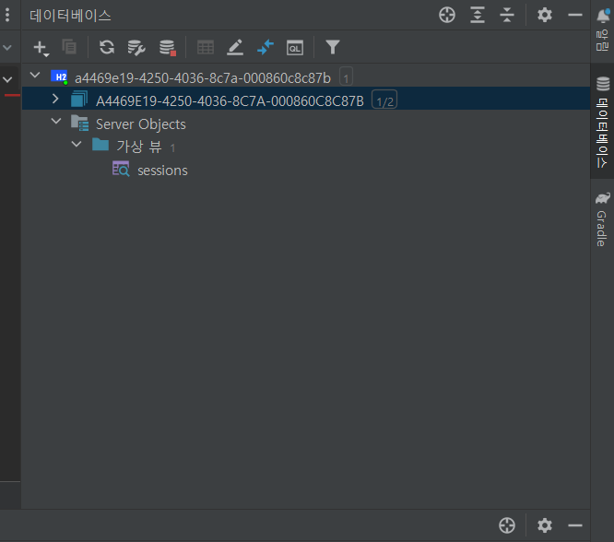Click the bottom panel target locate icon
This screenshot has height=542, width=614.
click(507, 525)
